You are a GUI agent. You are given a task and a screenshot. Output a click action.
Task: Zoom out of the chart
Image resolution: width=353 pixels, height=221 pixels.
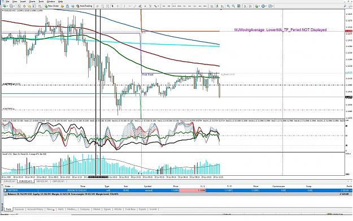pyautogui.click(x=233, y=6)
